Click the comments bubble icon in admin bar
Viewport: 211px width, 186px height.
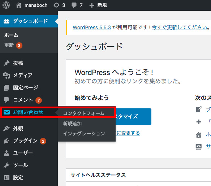click(x=74, y=5)
